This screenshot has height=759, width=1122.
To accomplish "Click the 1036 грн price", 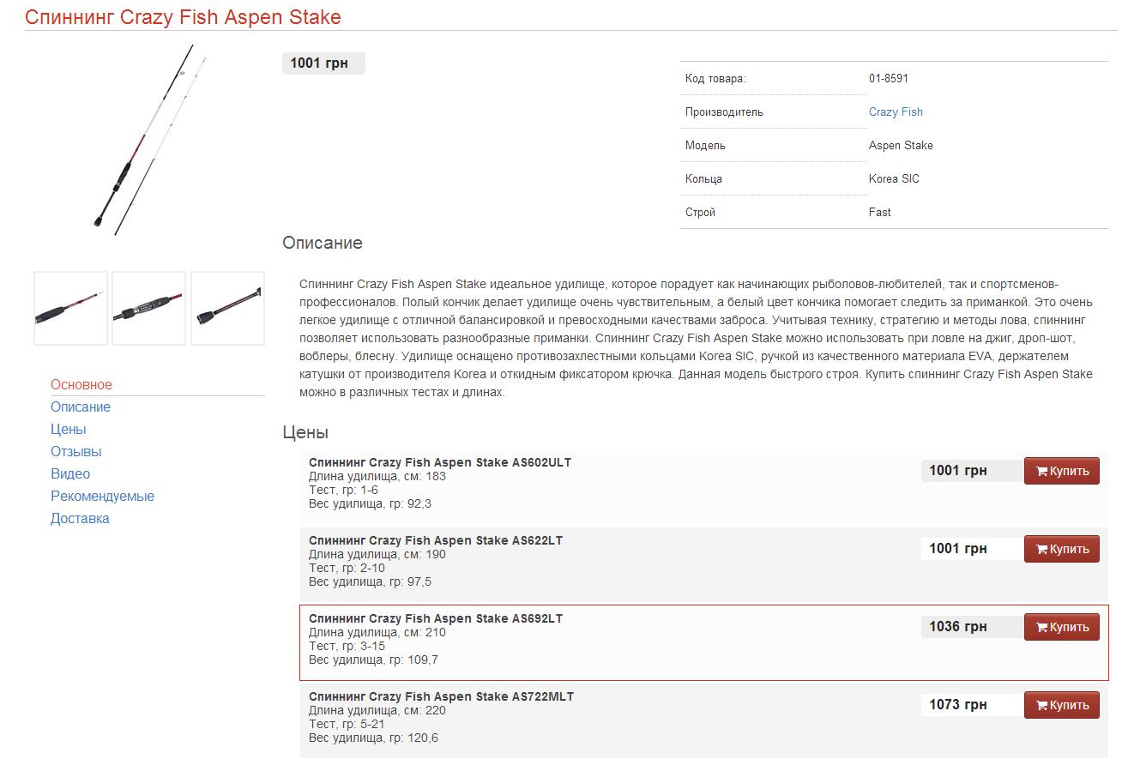I will [958, 626].
